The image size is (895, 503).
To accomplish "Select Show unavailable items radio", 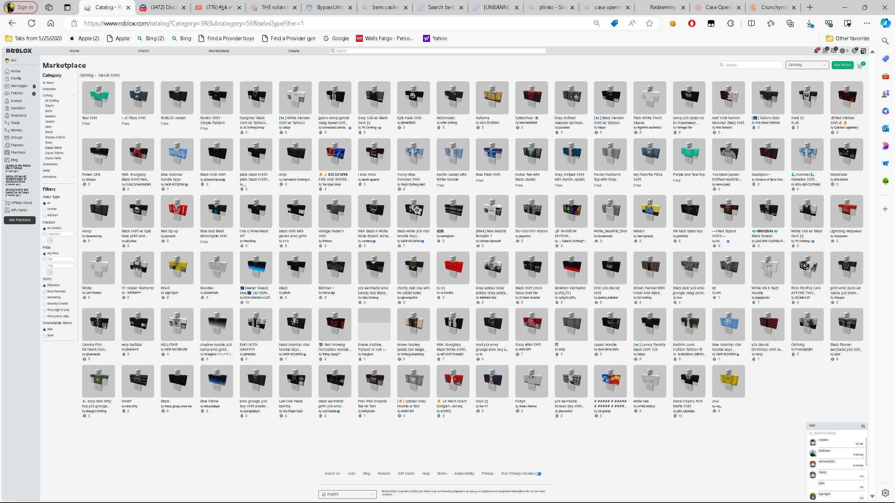I will [x=44, y=336].
